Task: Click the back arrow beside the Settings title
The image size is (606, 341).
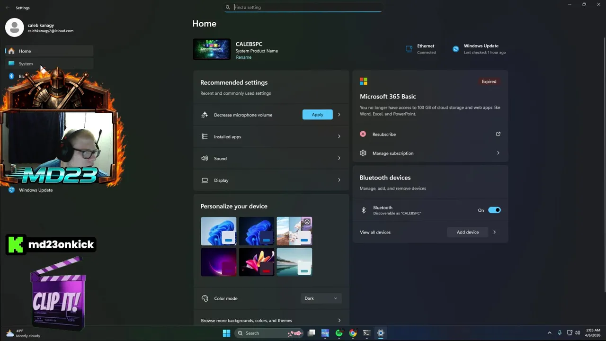Action: click(x=7, y=8)
